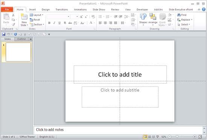The height and width of the screenshot is (140, 207).
Task: Open the Align Text menu
Action: click(133, 20)
